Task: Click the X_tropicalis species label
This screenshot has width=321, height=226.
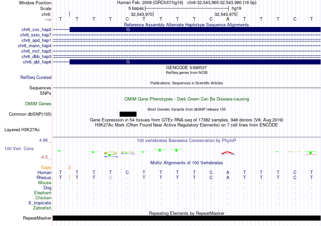Action: (40, 203)
